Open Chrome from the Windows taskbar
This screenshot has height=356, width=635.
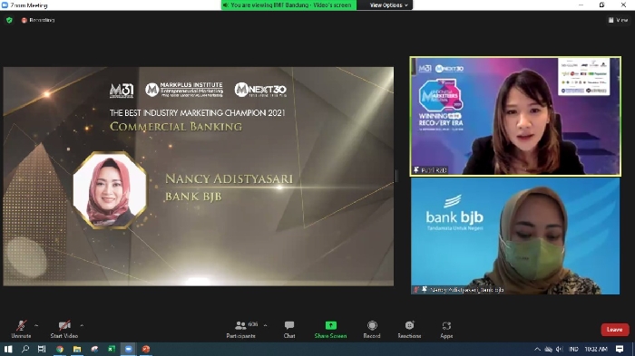60,349
